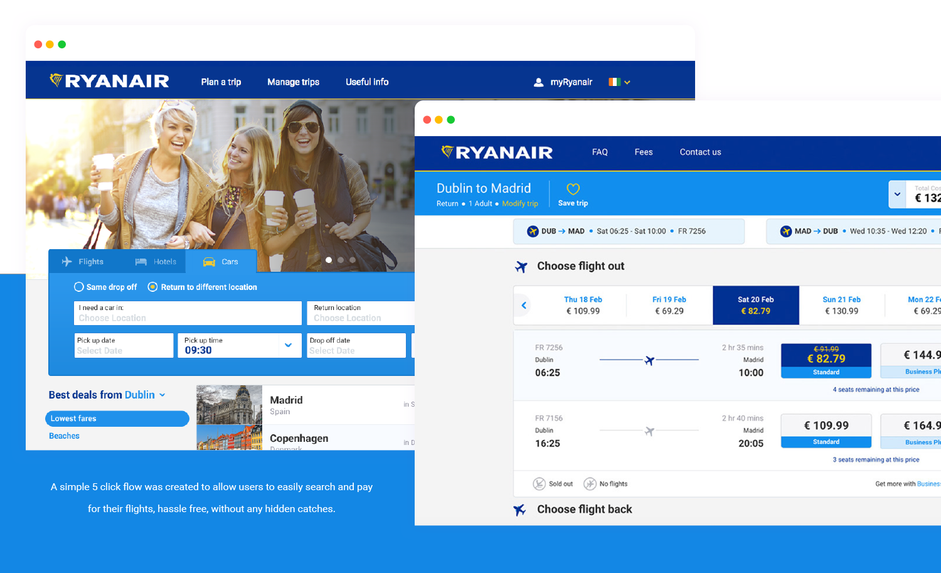Open the Manage trips menu
The image size is (941, 573).
293,82
